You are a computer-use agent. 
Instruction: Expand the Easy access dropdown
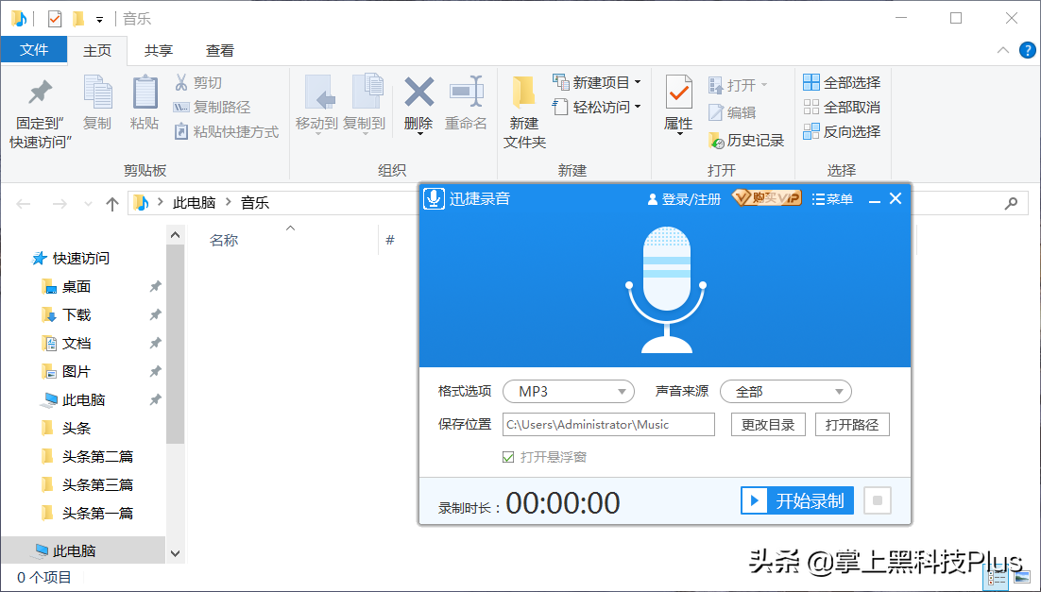pyautogui.click(x=638, y=106)
